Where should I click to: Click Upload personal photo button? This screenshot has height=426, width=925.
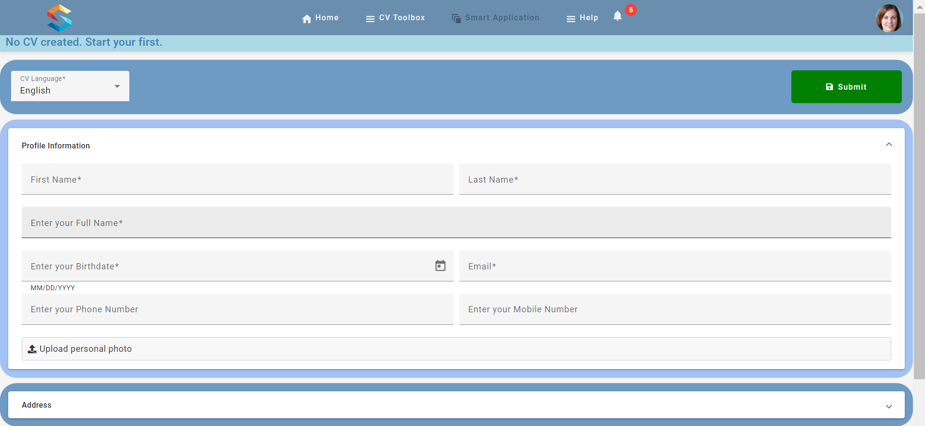coord(456,349)
